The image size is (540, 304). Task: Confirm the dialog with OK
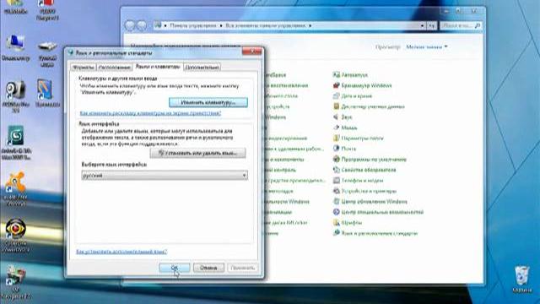[x=175, y=268]
